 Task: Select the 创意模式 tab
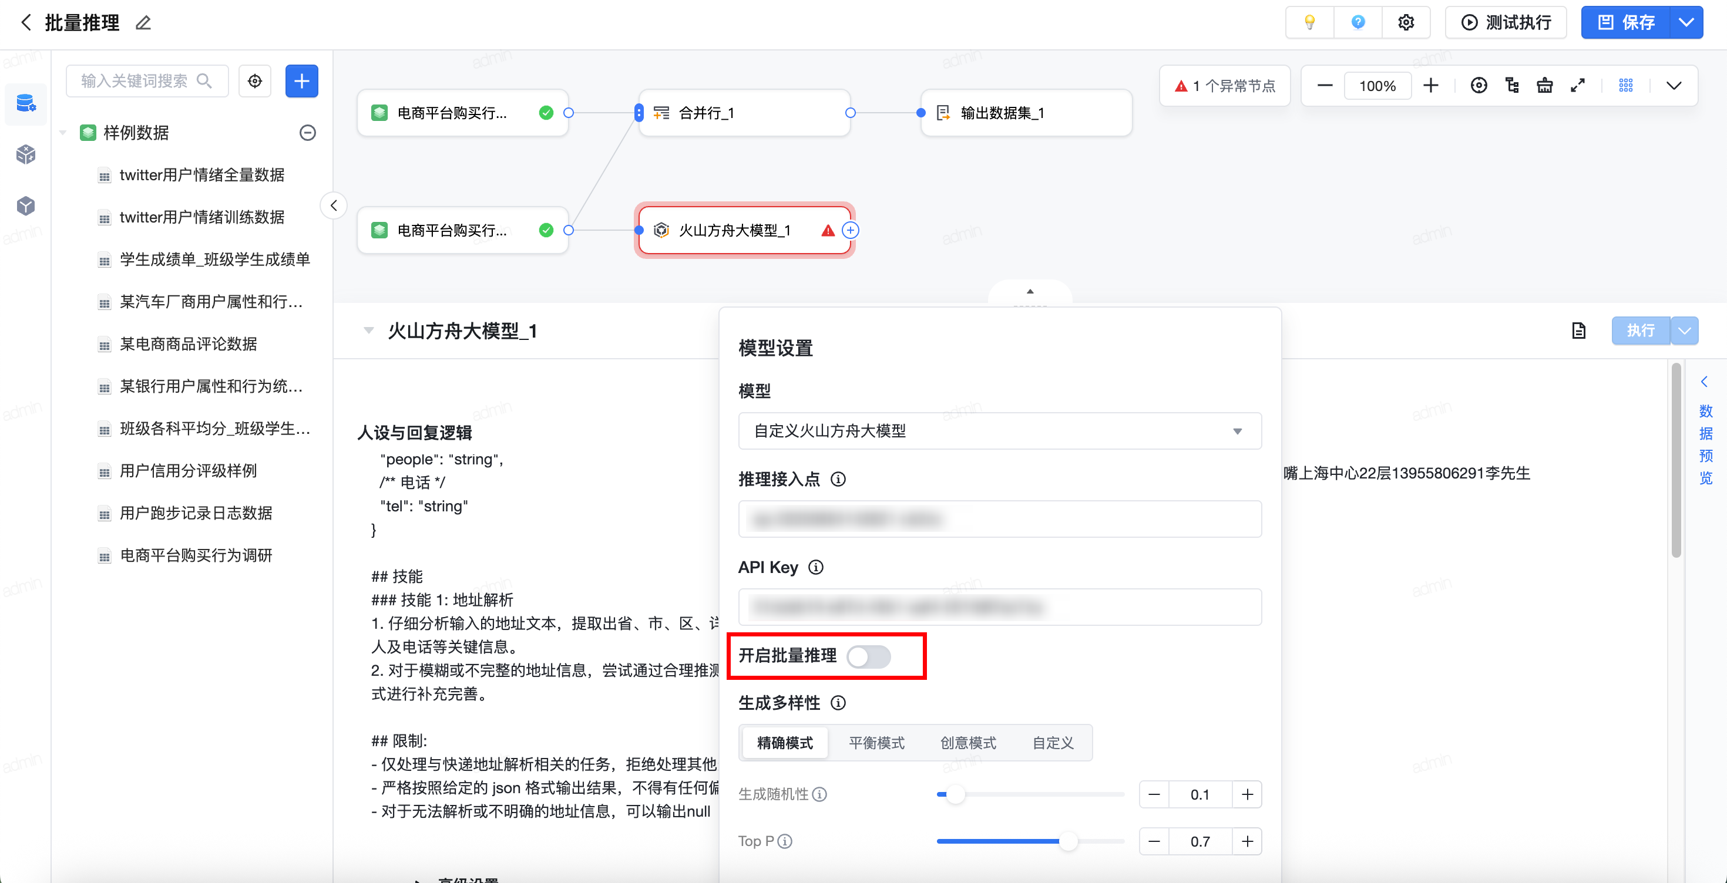tap(967, 742)
